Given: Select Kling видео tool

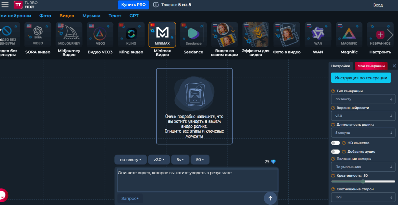Looking at the screenshot, I should pos(131,38).
